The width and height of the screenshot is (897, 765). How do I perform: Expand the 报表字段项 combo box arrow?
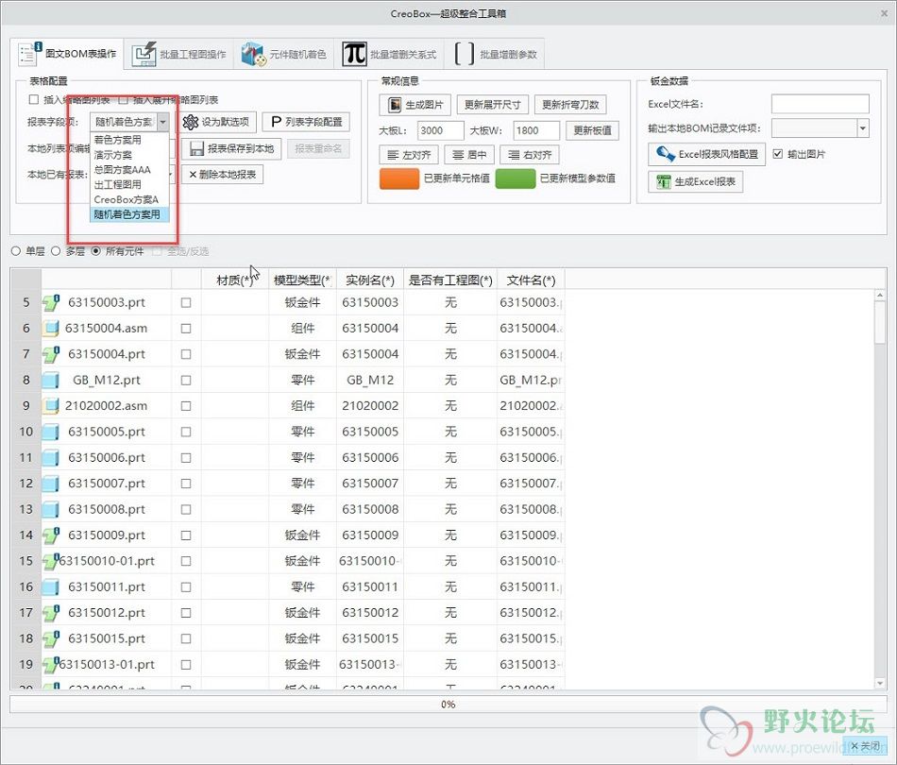pyautogui.click(x=163, y=121)
